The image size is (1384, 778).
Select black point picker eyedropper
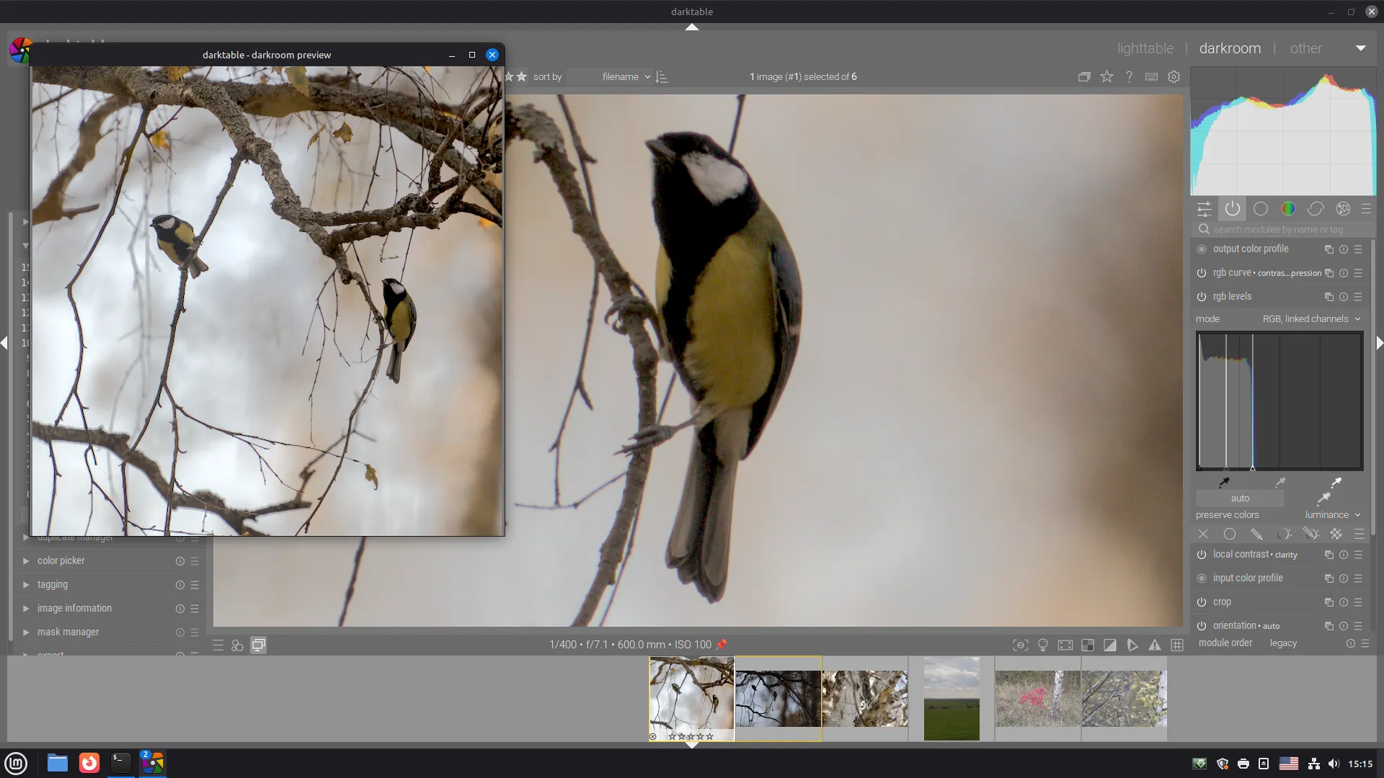[1224, 482]
